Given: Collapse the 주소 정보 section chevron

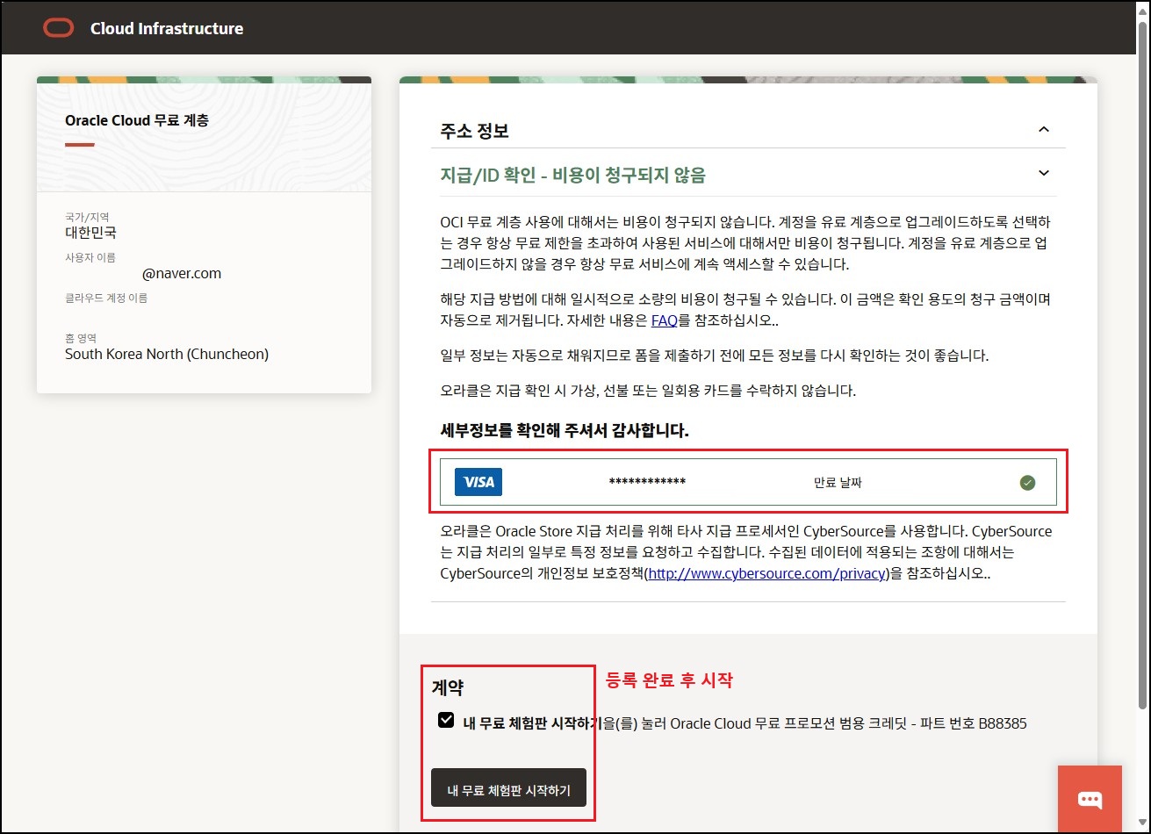Looking at the screenshot, I should pyautogui.click(x=1044, y=130).
